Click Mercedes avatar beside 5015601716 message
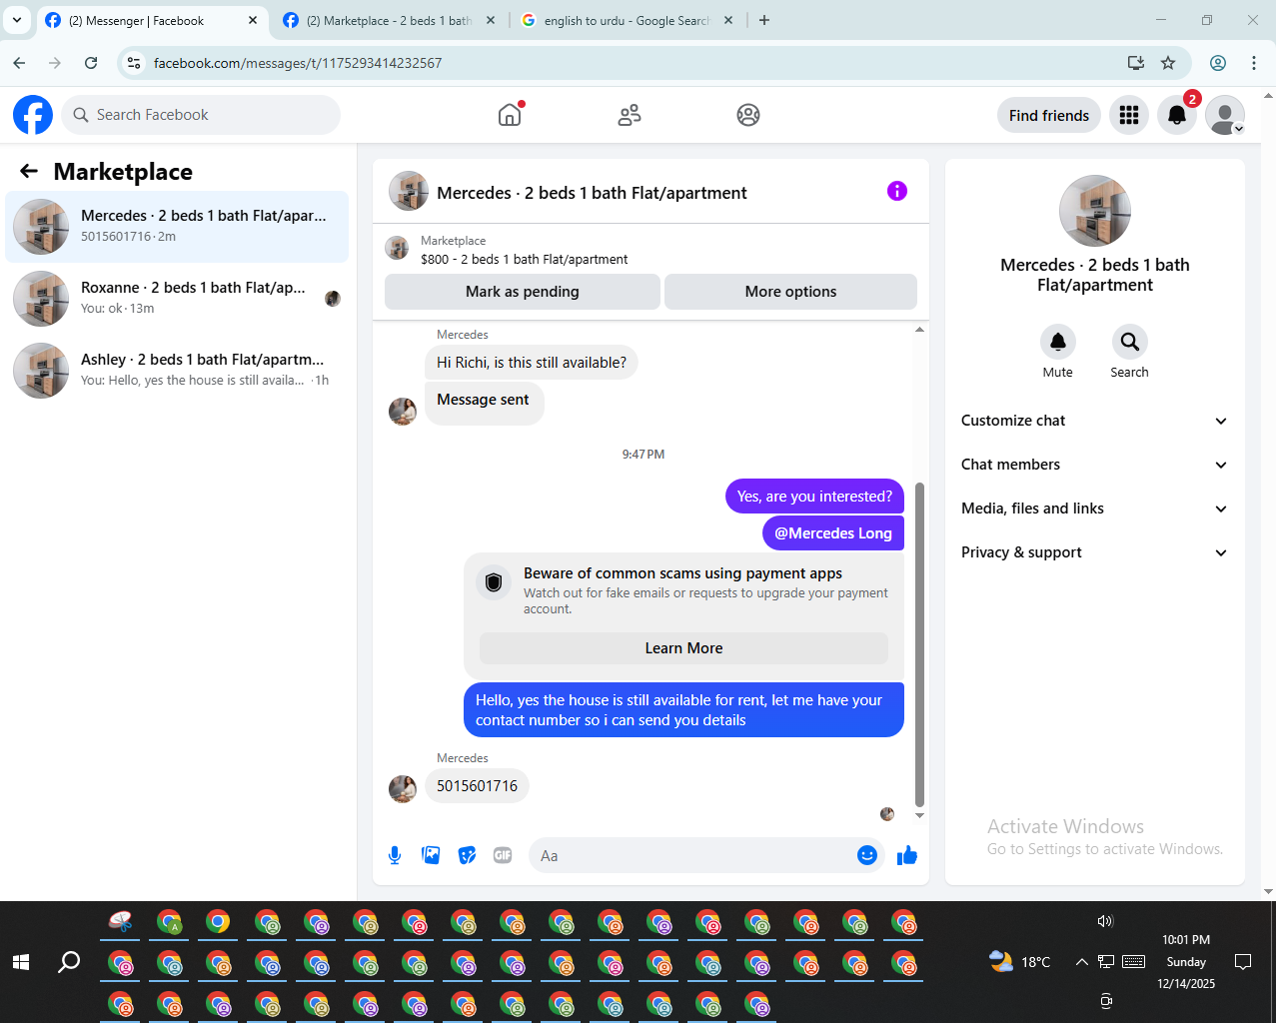The width and height of the screenshot is (1276, 1023). click(403, 788)
